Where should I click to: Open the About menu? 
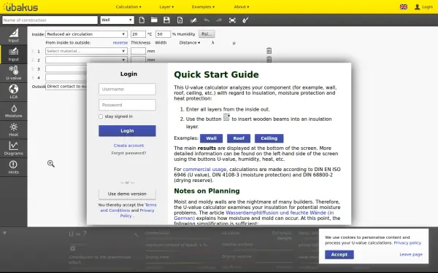tap(242, 7)
